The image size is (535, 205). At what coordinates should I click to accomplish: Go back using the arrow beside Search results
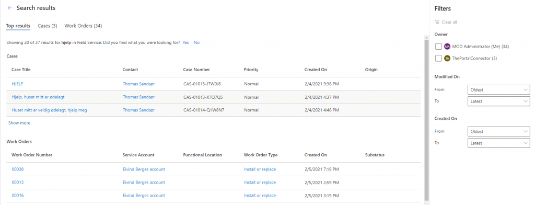[10, 8]
